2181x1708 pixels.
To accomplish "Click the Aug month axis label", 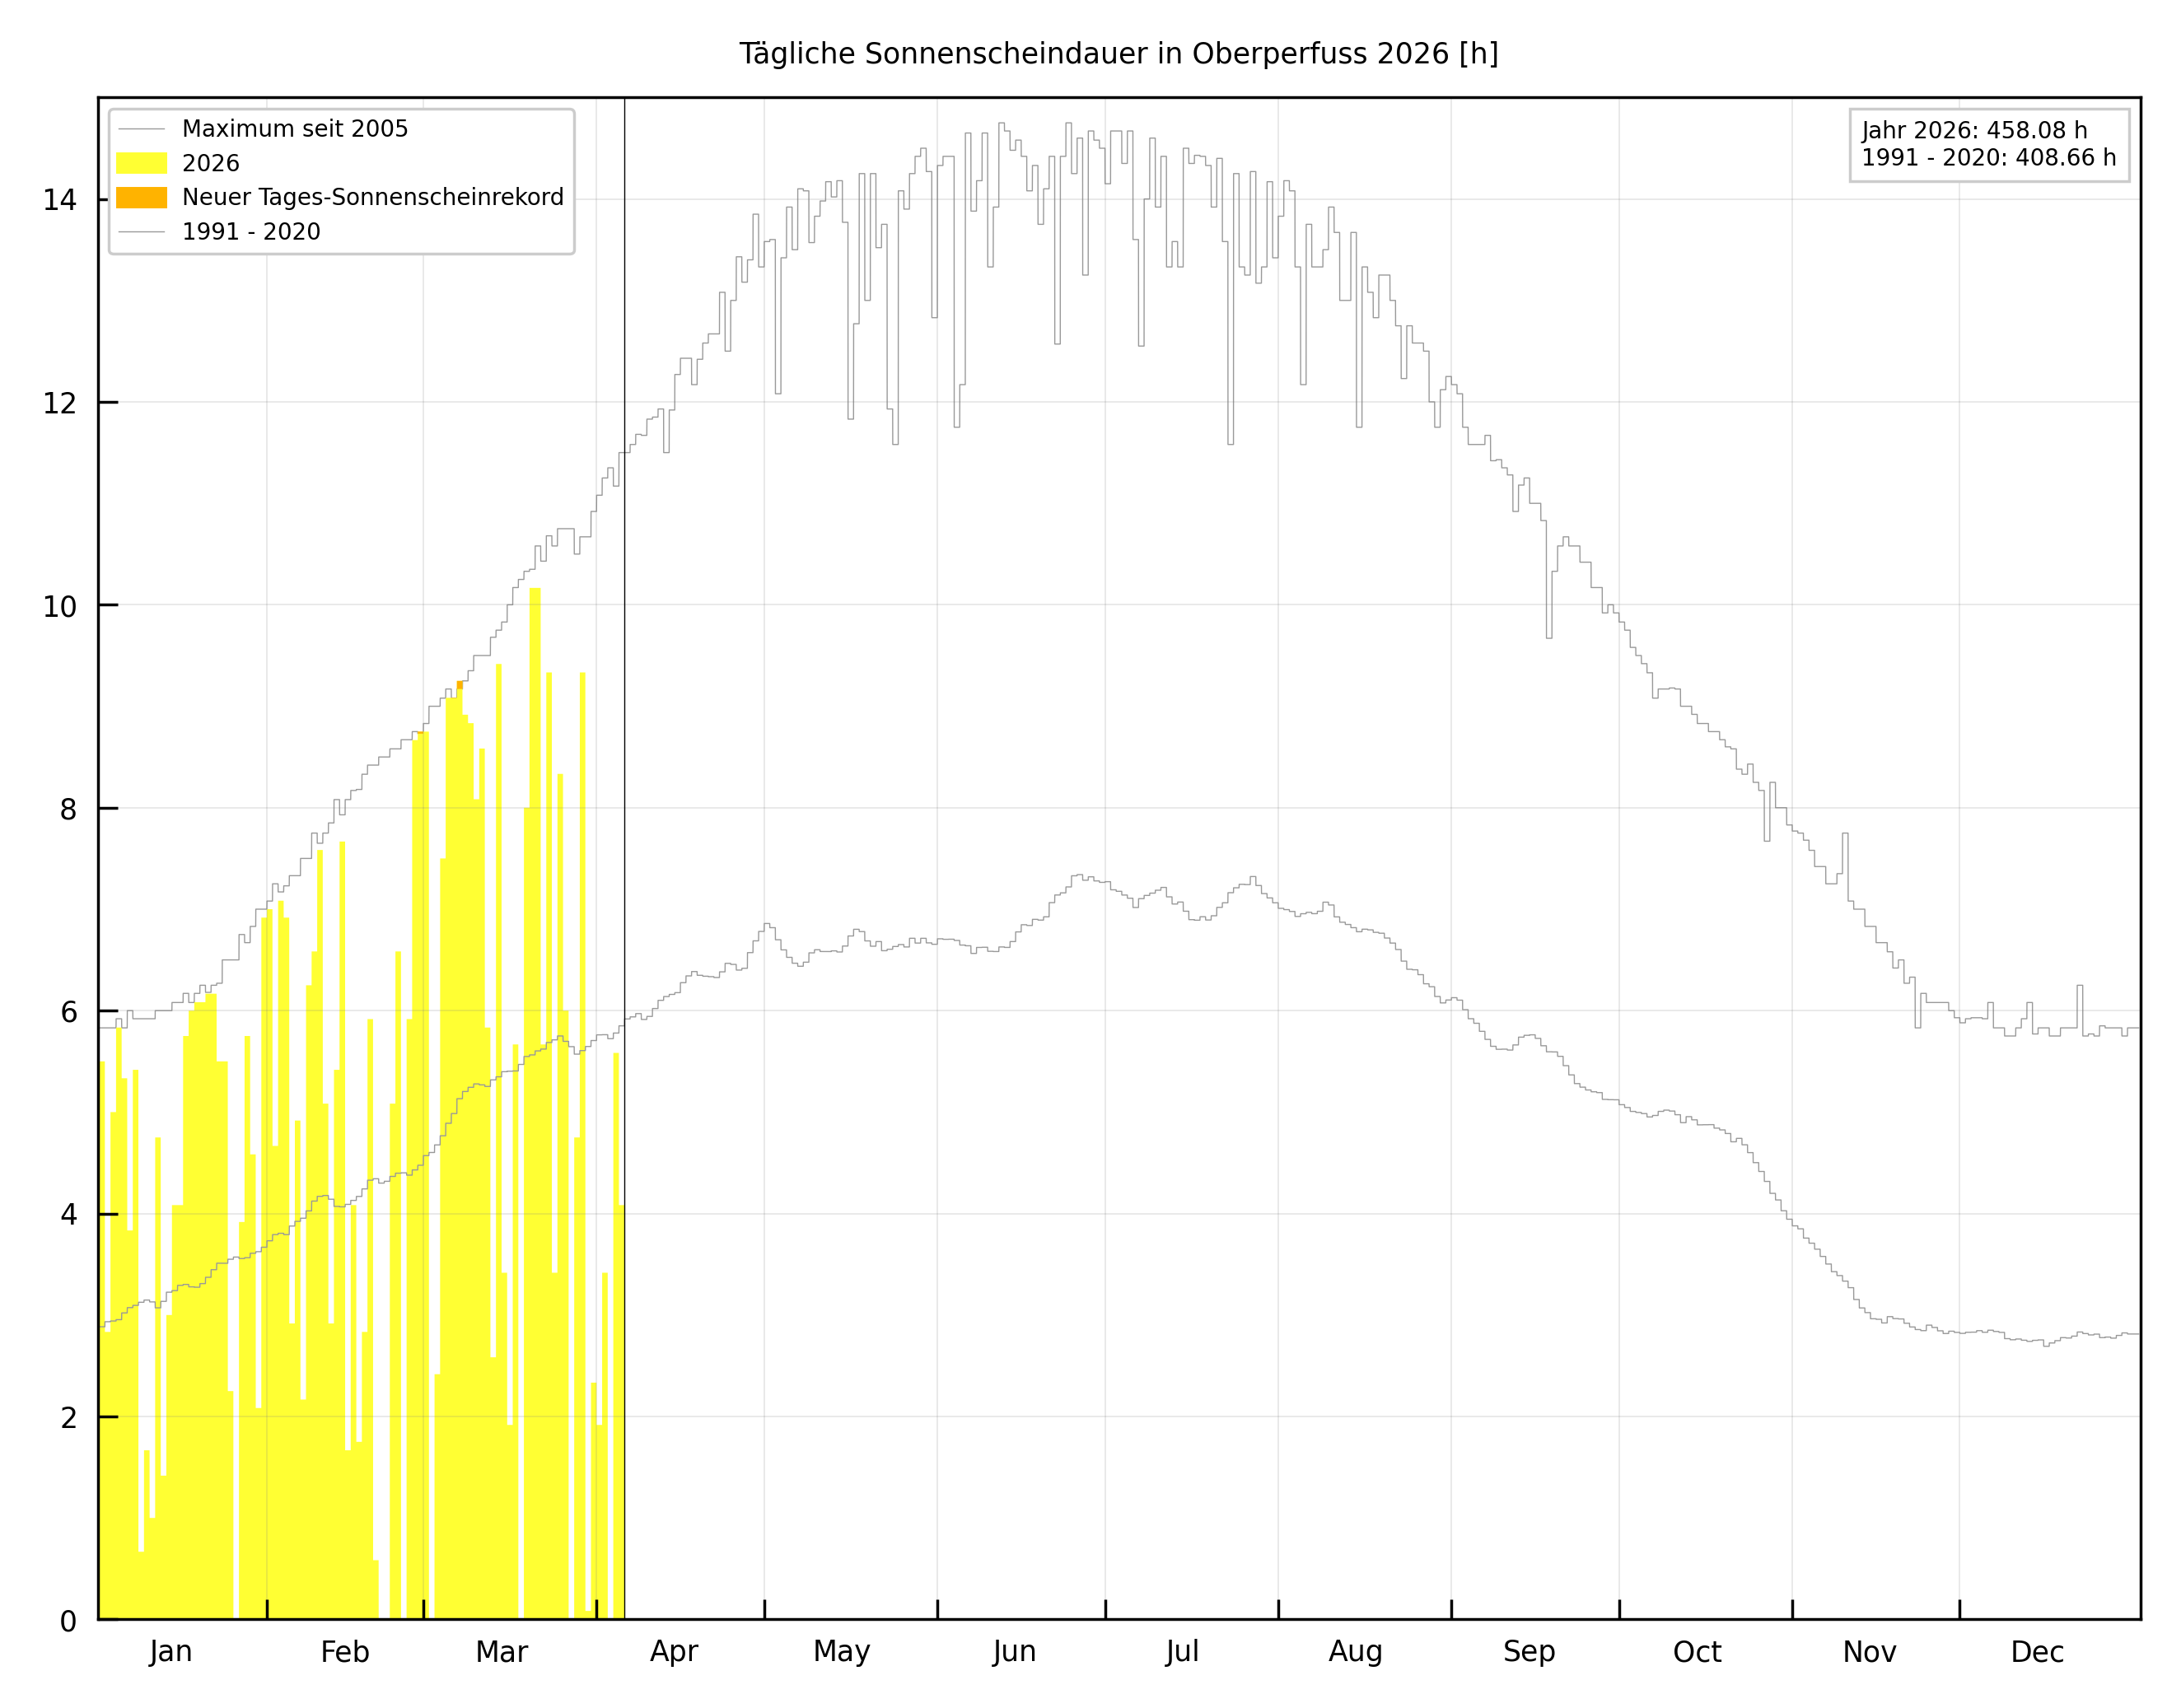I will pyautogui.click(x=1355, y=1652).
